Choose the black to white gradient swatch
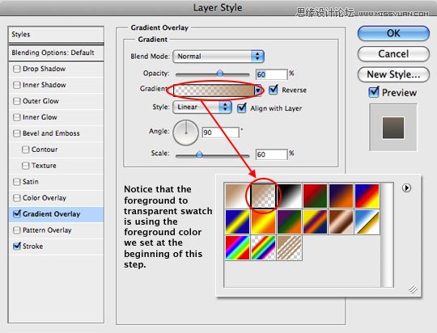Screen dimensions: 437x333 pyautogui.click(x=289, y=196)
